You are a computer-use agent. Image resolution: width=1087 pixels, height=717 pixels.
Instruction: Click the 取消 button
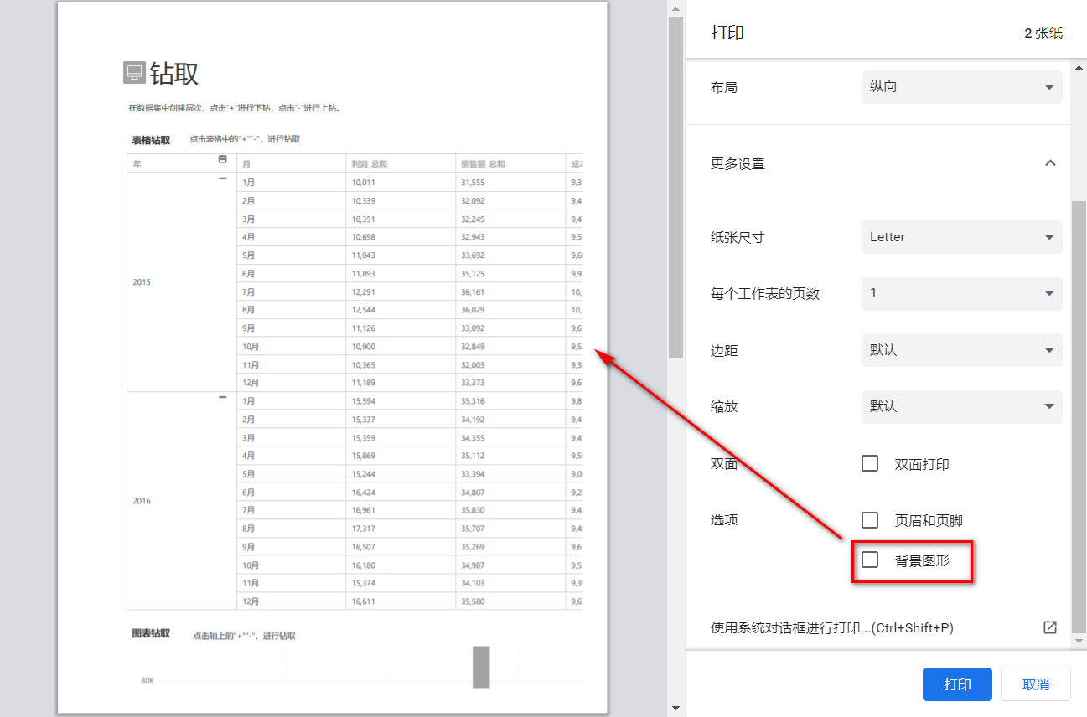point(1036,684)
